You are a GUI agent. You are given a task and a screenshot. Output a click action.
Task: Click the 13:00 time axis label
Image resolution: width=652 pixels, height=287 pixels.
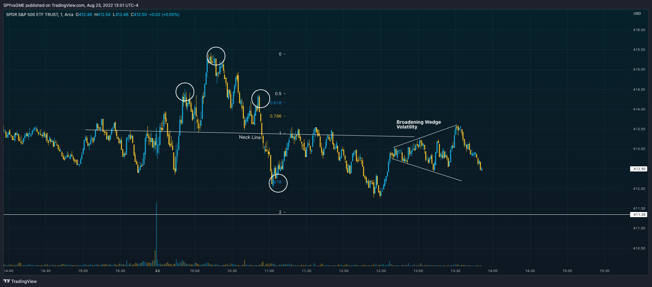(418, 271)
